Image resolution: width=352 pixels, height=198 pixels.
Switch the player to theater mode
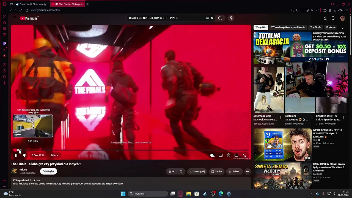pyautogui.click(x=236, y=155)
